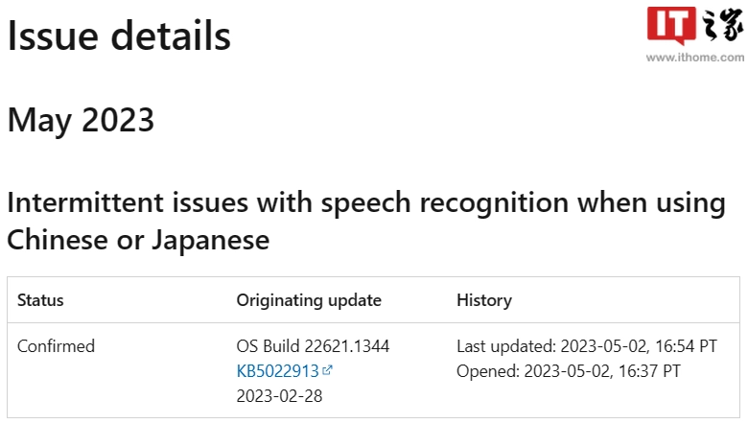Click the external-link icon beside KB5022913
Screen dimensions: 748x424
point(328,370)
